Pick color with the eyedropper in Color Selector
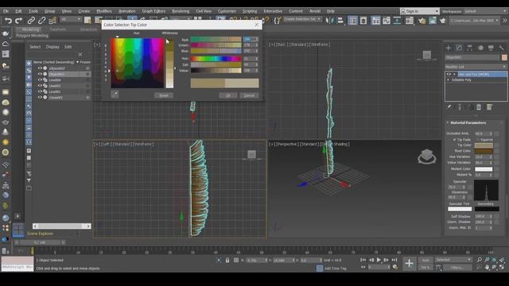Viewport: 509px width, 286px height. (115, 95)
